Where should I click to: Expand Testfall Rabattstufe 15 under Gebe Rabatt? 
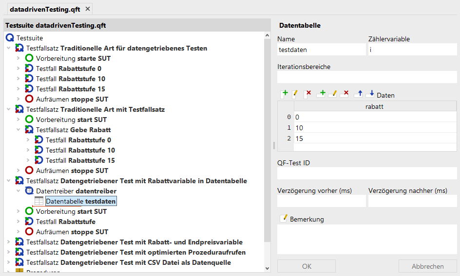click(28, 160)
